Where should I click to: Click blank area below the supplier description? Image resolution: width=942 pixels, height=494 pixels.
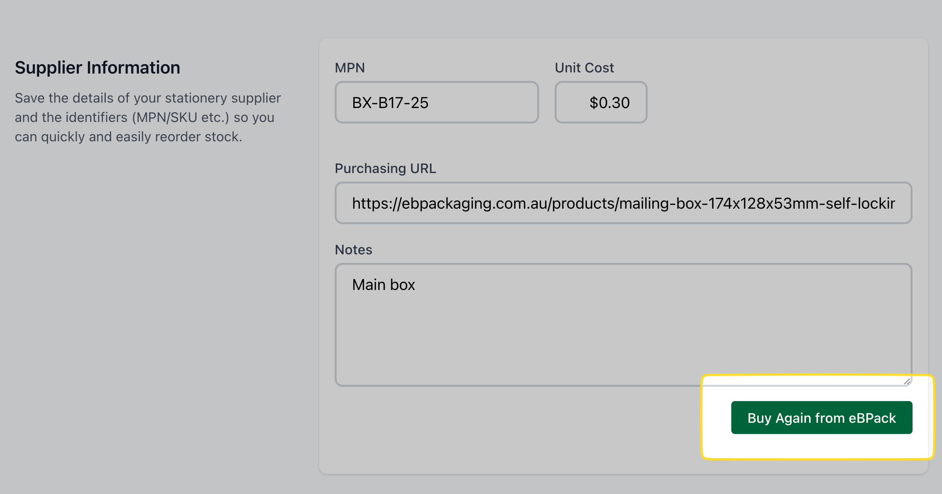[x=147, y=271]
